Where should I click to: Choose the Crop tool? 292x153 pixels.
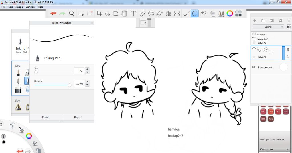pyautogui.click(x=99, y=13)
